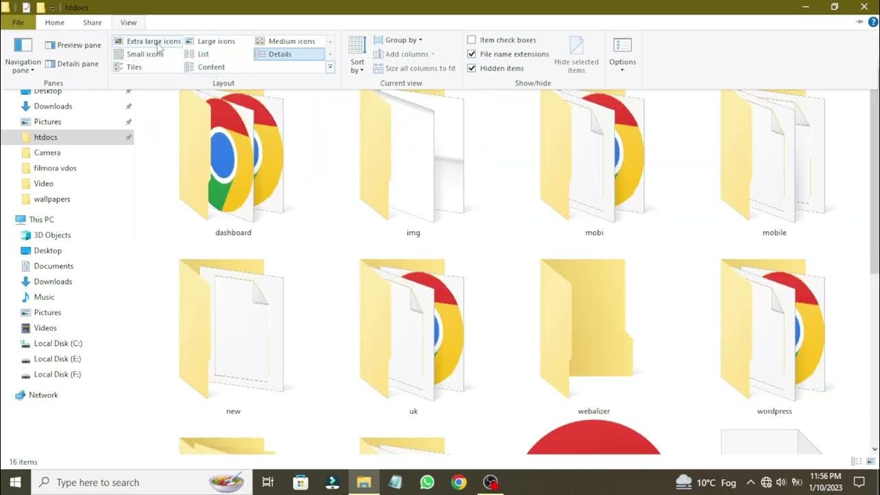Open the Sort by dropdown

(x=357, y=55)
